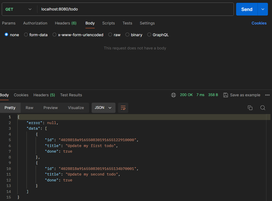Image resolution: width=272 pixels, height=201 pixels.
Task: Click the 7 ms response time
Action: [x=200, y=95]
